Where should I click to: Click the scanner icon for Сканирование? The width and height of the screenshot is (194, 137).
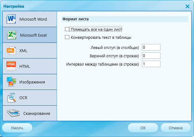point(13,113)
